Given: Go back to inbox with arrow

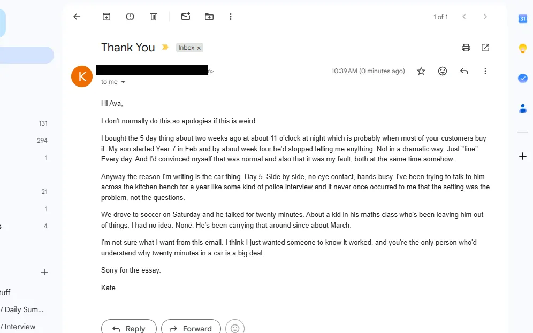Looking at the screenshot, I should (77, 17).
